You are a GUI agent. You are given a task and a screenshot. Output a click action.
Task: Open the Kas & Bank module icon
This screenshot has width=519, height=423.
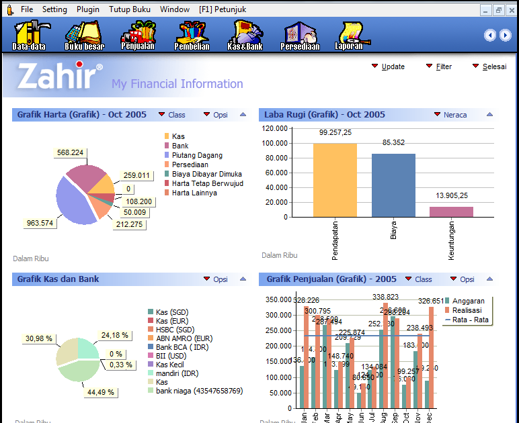tap(245, 35)
